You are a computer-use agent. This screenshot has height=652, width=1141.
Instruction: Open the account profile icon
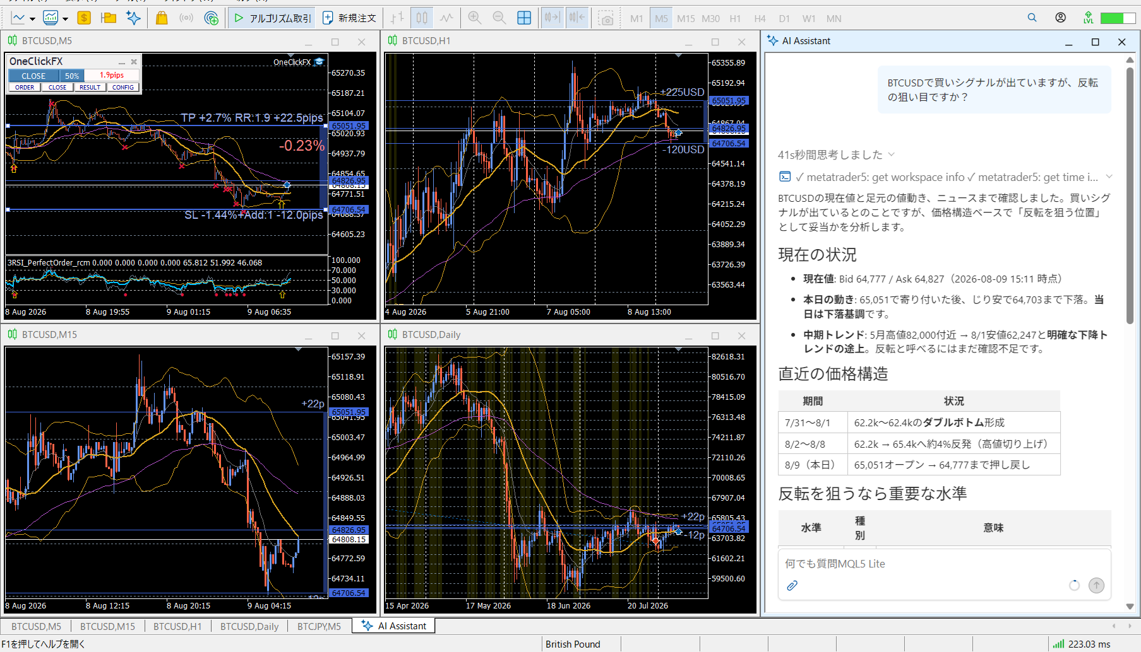click(x=1061, y=18)
